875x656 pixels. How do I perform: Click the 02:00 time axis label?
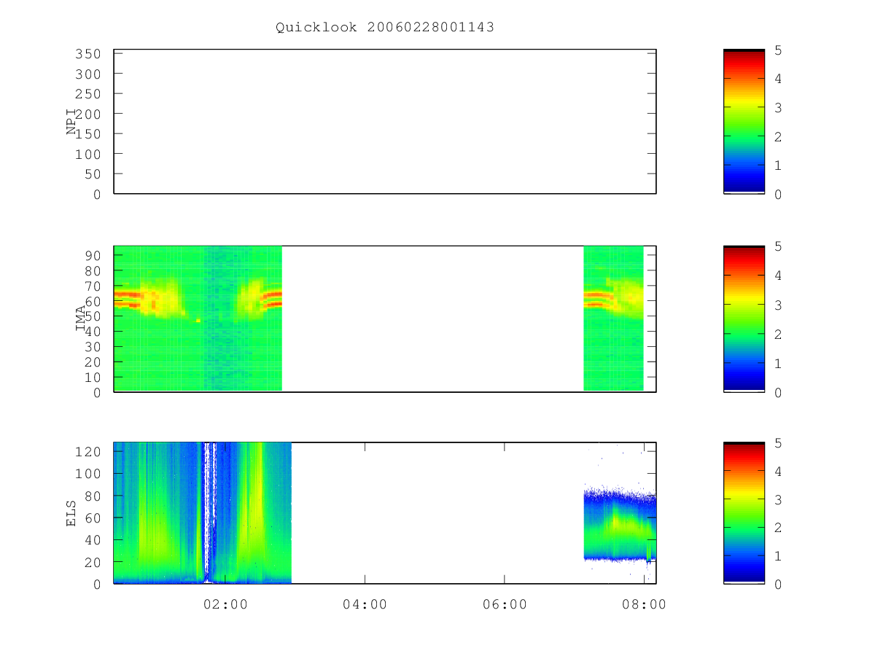click(x=225, y=604)
